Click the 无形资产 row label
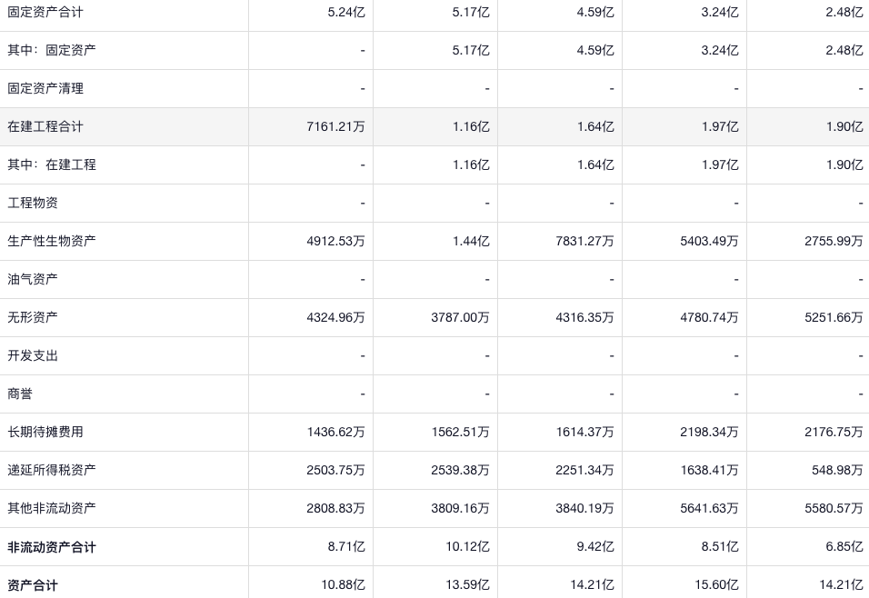 (x=33, y=317)
